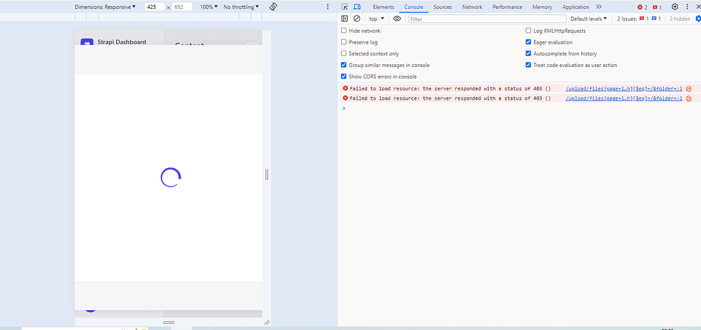Open the Network tab
The width and height of the screenshot is (701, 330).
click(x=472, y=7)
